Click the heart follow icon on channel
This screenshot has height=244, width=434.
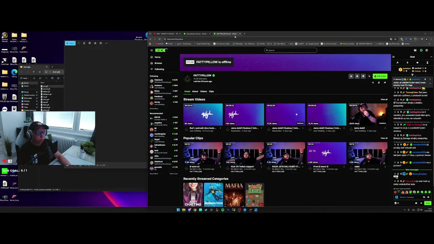click(x=363, y=76)
